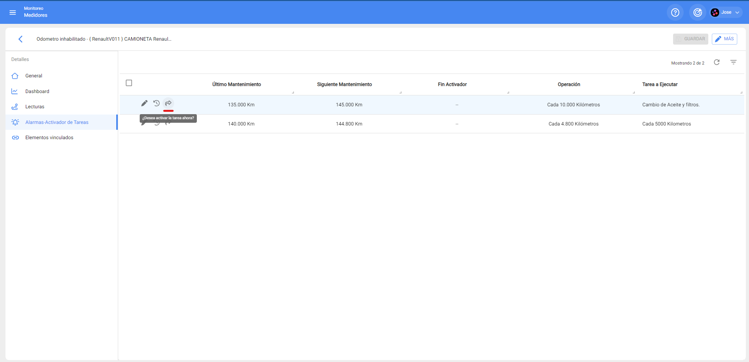Click the help question mark icon
This screenshot has width=749, height=362.
(675, 13)
